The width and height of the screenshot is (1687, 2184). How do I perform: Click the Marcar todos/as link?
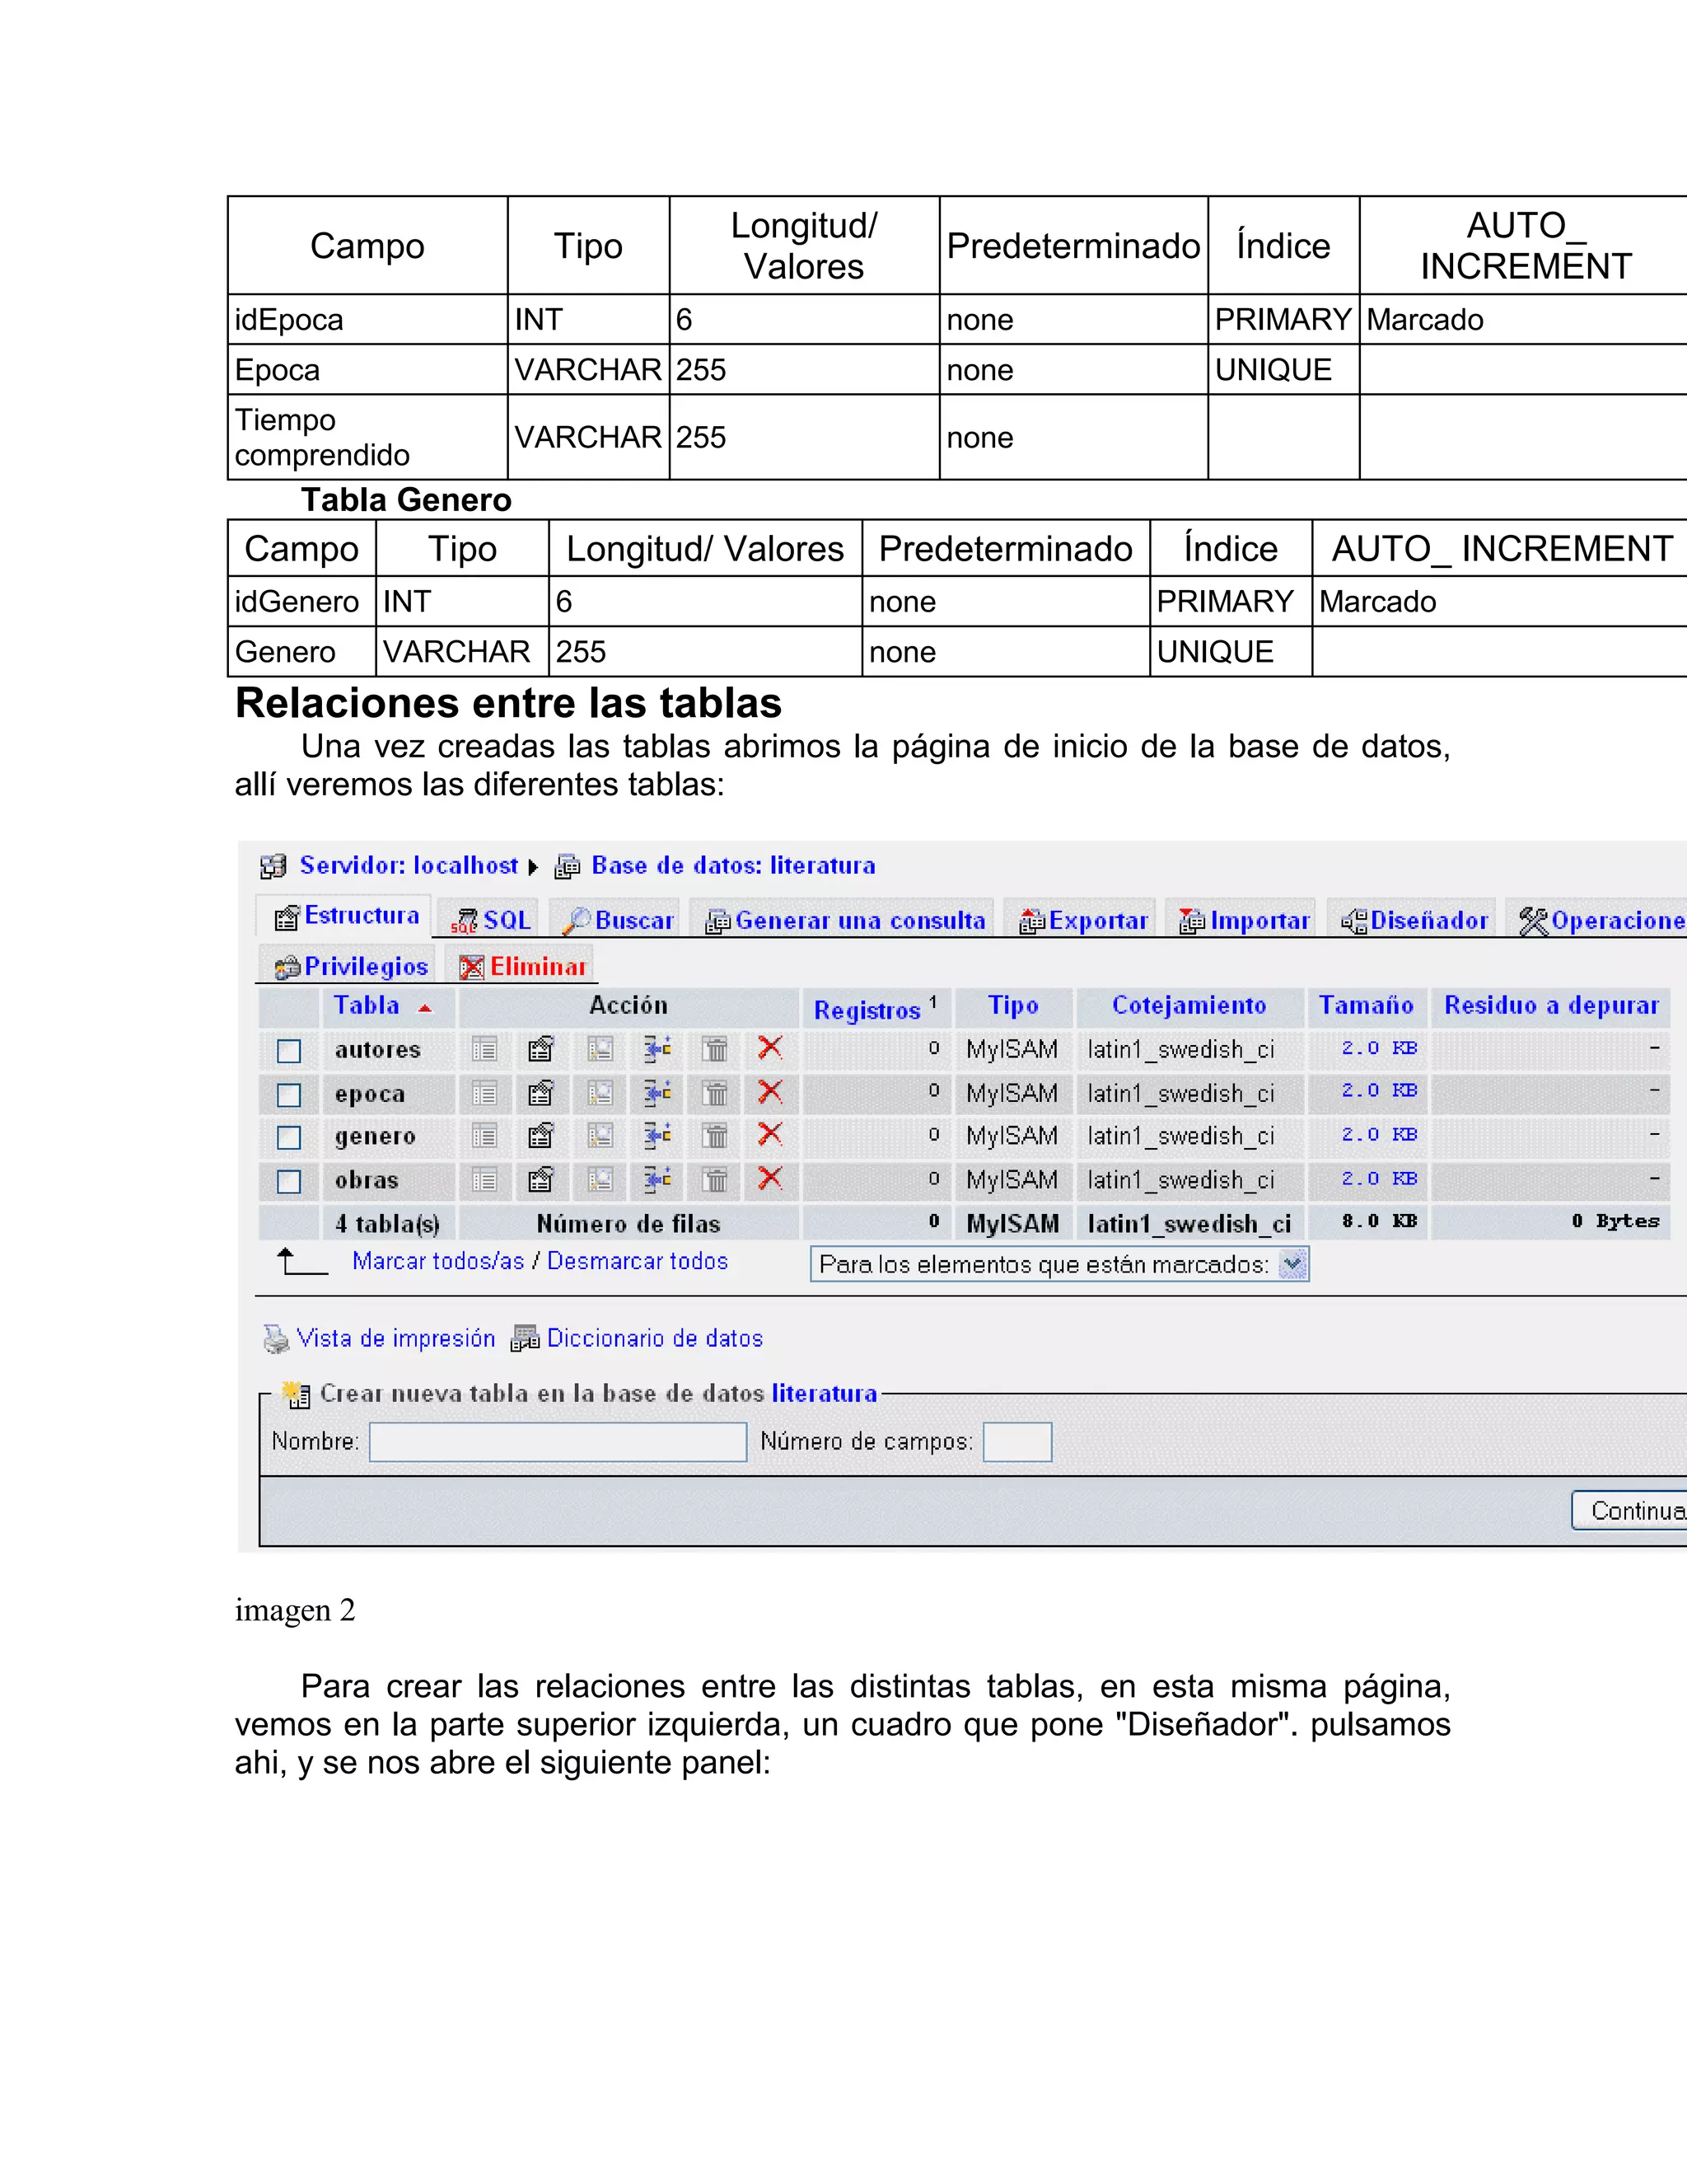click(x=437, y=1261)
